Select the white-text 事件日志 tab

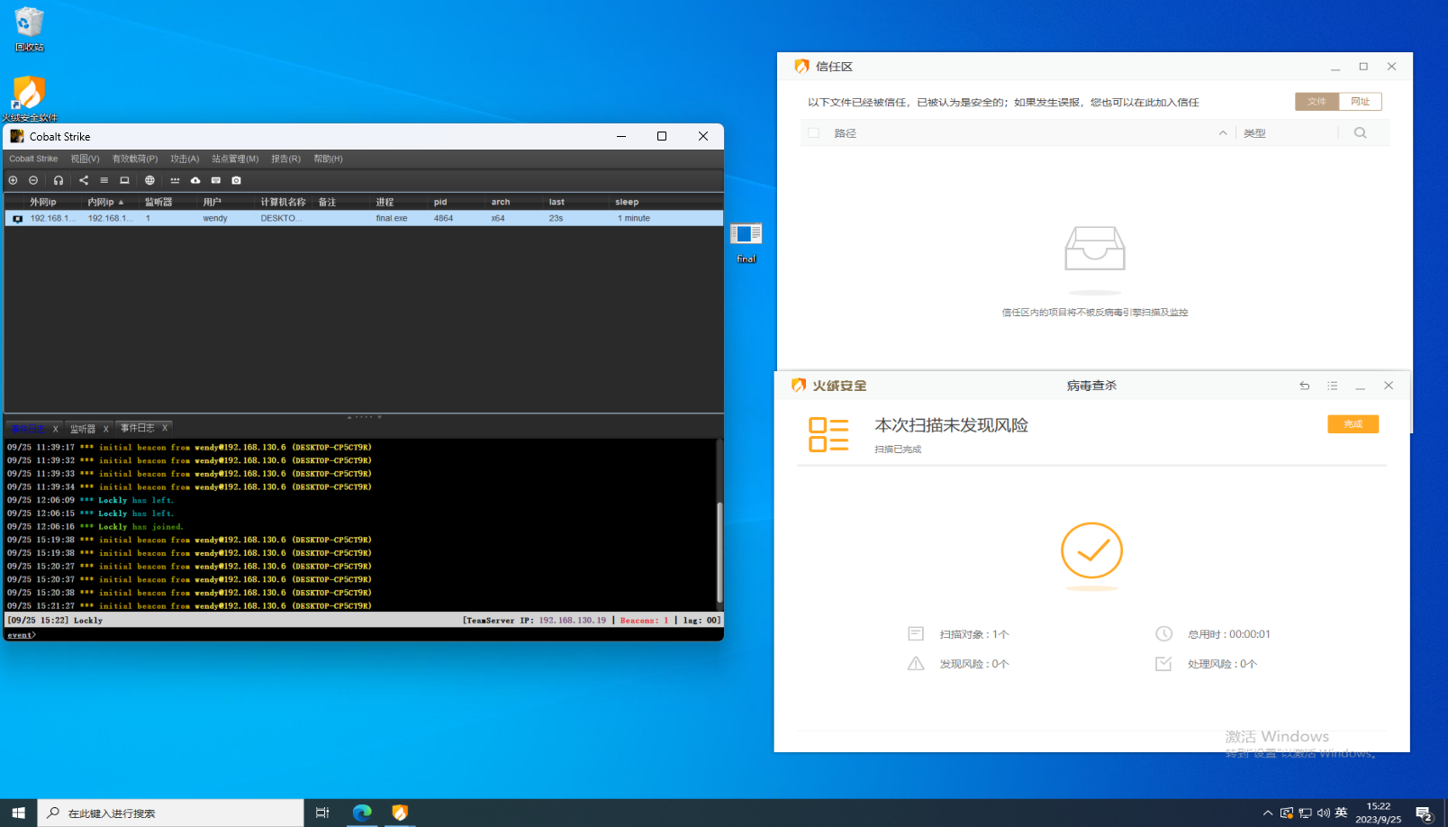(x=138, y=428)
